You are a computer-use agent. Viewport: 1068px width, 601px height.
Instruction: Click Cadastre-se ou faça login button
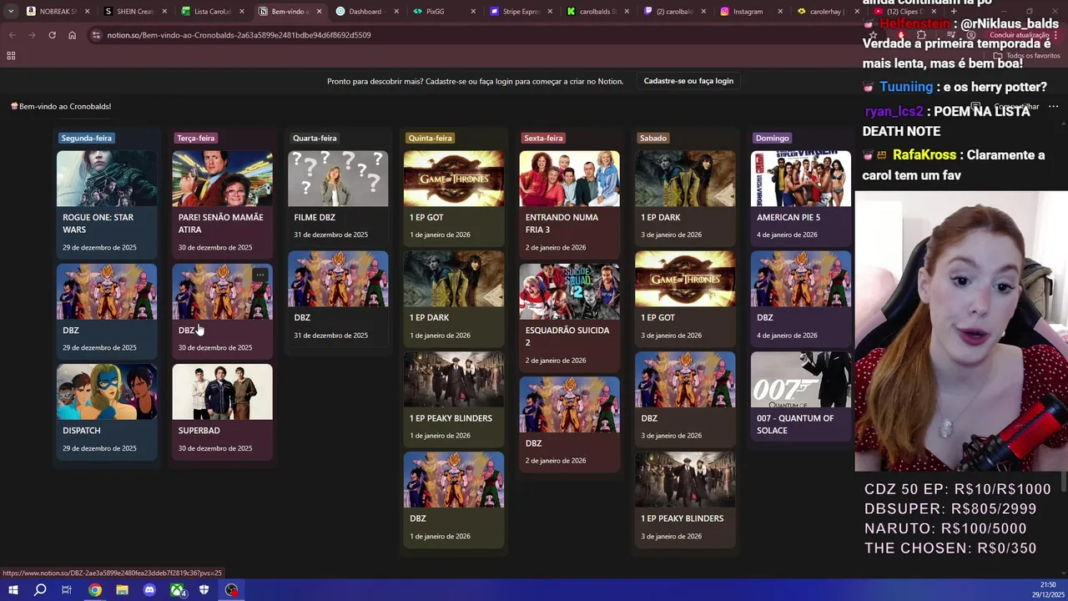coord(688,81)
